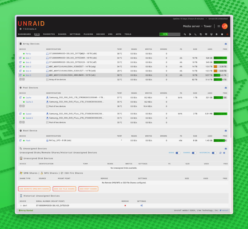Toggle the HISTORICAL switch
The width and height of the screenshot is (248, 229).
point(214,153)
